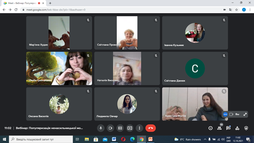Viewport: 254px width, 143px height.
Task: Select Світлана Данюк avatar with letter C
Action: tap(195, 68)
